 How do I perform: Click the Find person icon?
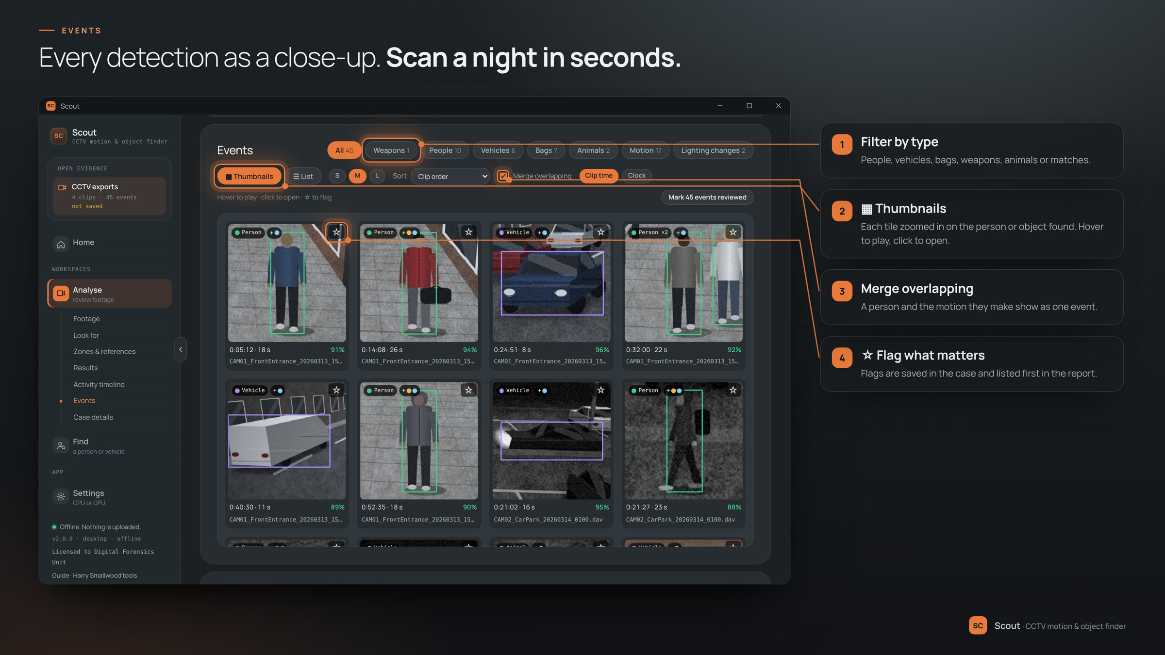pyautogui.click(x=61, y=445)
